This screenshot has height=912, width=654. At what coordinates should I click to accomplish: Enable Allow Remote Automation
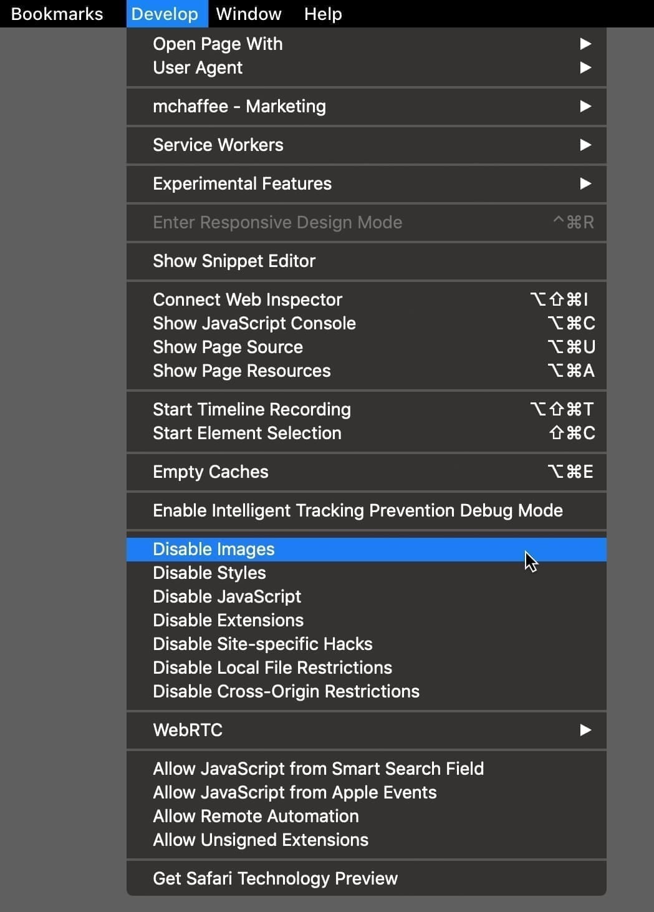256,816
